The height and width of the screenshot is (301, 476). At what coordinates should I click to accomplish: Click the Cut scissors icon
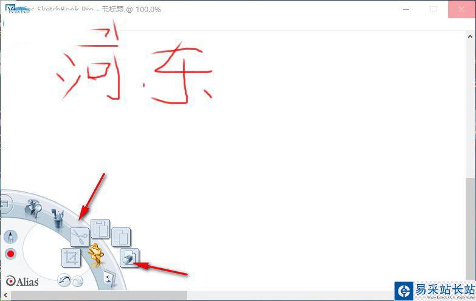[80, 237]
